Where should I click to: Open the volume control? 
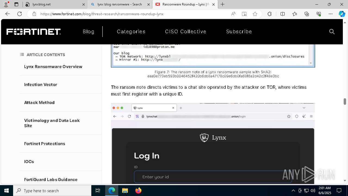point(313,191)
